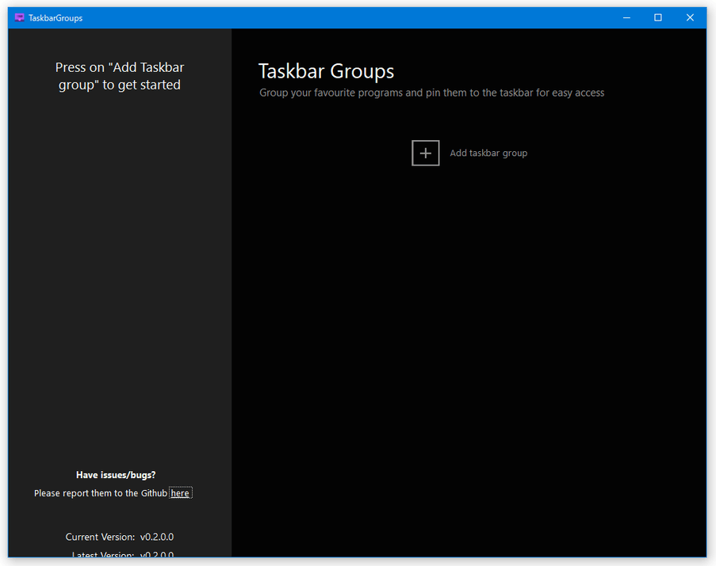Click the "Add taskbar group" label
The image size is (716, 566).
(x=488, y=153)
